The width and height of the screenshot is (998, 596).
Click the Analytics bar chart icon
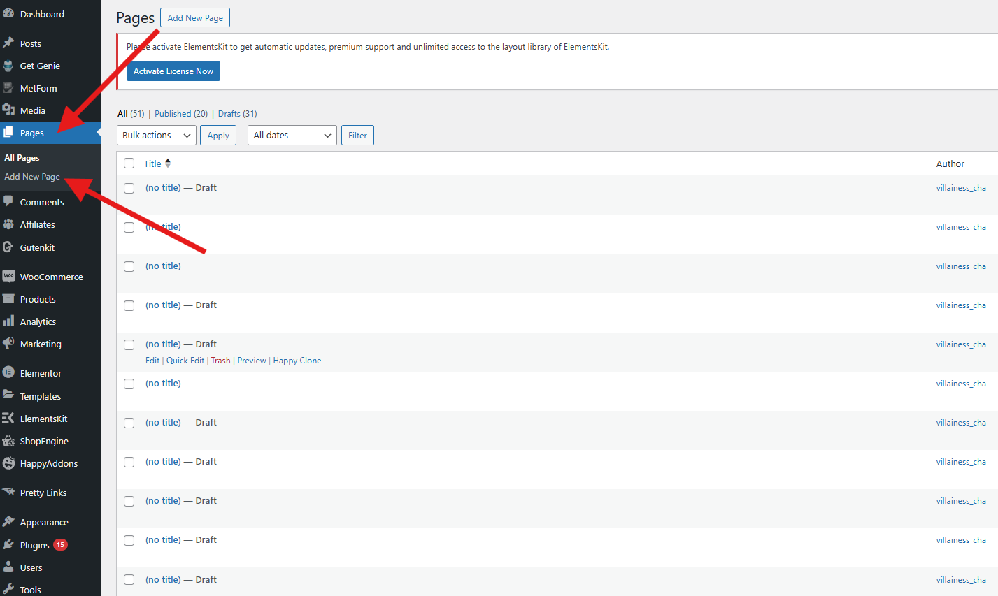8,321
